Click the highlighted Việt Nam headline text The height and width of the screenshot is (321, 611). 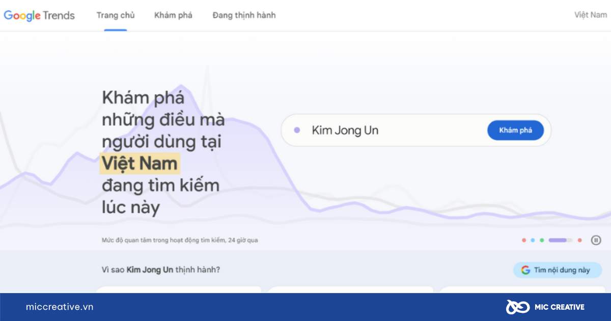[140, 164]
